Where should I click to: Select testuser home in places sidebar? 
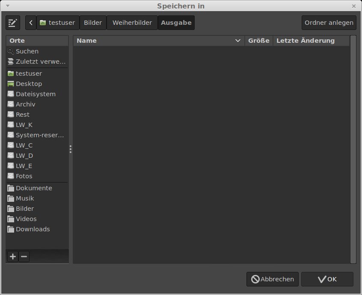click(37, 74)
